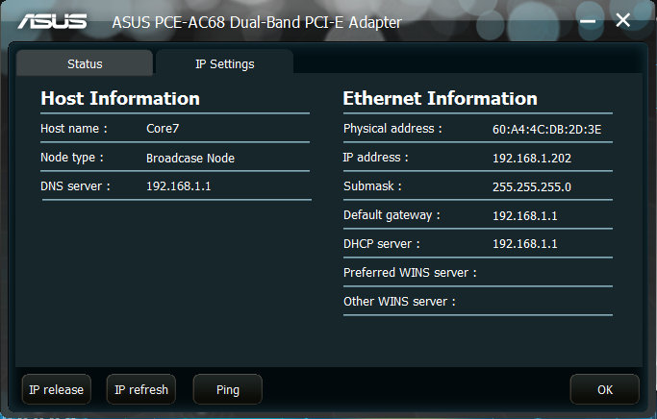Click the Ethernet Information heading
657x419 pixels.
[x=440, y=98]
